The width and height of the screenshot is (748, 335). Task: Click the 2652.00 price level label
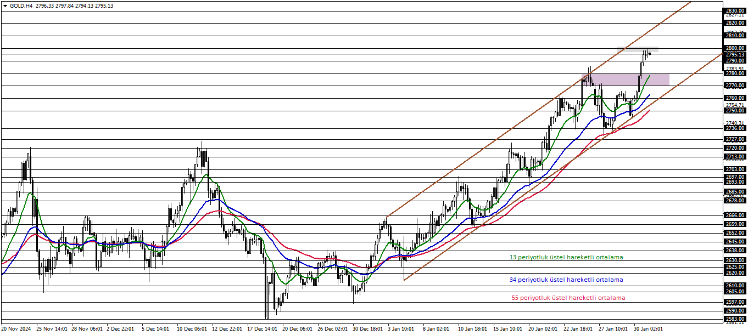(x=735, y=233)
